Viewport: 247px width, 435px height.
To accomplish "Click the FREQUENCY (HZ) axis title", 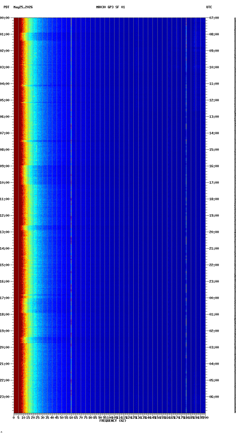I will tap(113, 421).
